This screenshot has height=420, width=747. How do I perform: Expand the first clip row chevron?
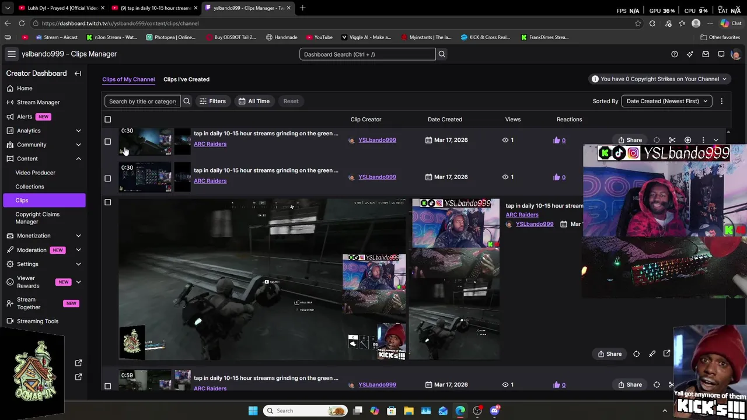(x=716, y=140)
